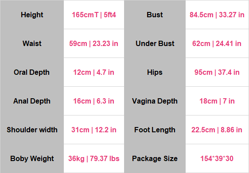This screenshot has width=249, height=173.
Task: Select the 154*39*30 value
Action: pyautogui.click(x=217, y=158)
